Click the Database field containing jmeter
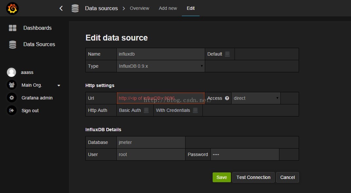 click(x=151, y=142)
